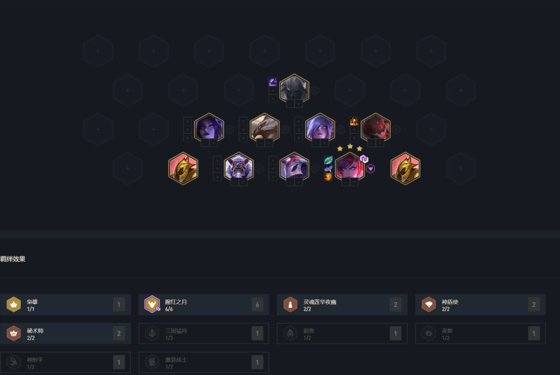Click the dark masked champion at top

click(x=295, y=90)
